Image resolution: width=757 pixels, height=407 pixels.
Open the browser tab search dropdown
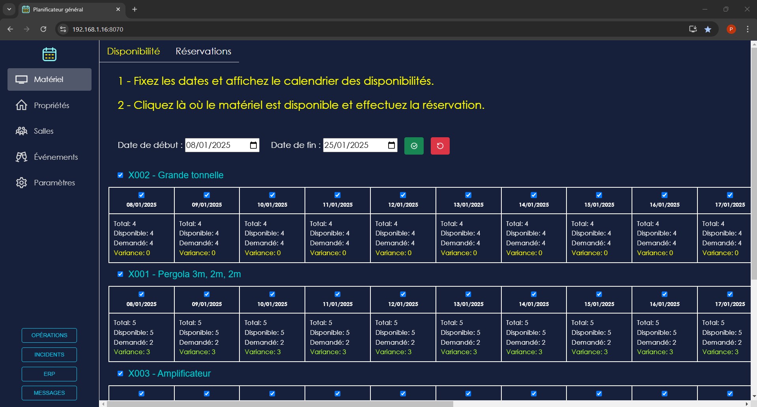click(x=9, y=9)
